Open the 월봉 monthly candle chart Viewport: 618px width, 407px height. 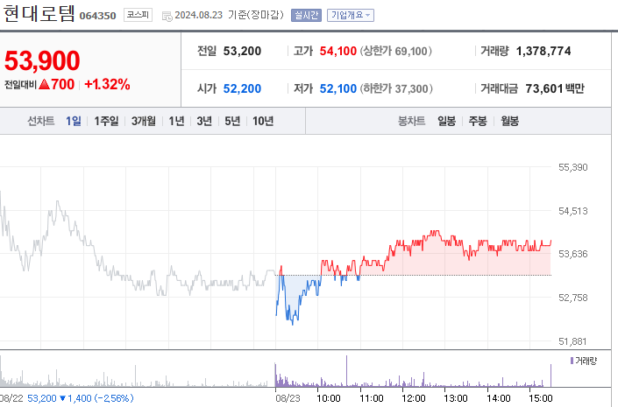pos(509,121)
